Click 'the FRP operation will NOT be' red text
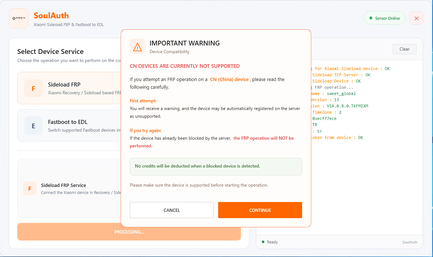Screen dimensions: 433x257 pos(264,138)
